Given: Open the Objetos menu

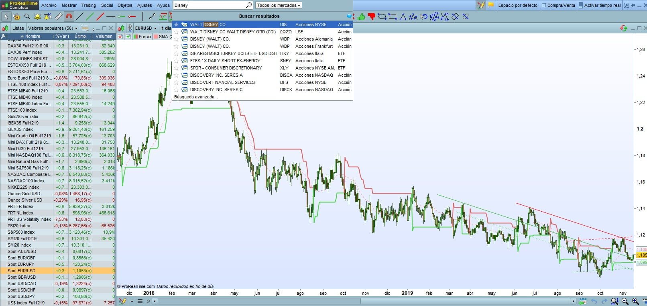Looking at the screenshot, I should 125,5.
